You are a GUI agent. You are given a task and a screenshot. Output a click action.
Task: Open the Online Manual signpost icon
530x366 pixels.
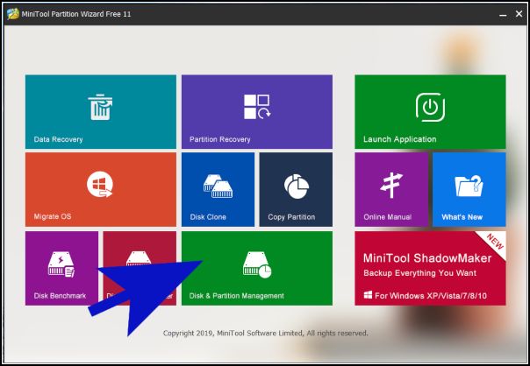391,185
